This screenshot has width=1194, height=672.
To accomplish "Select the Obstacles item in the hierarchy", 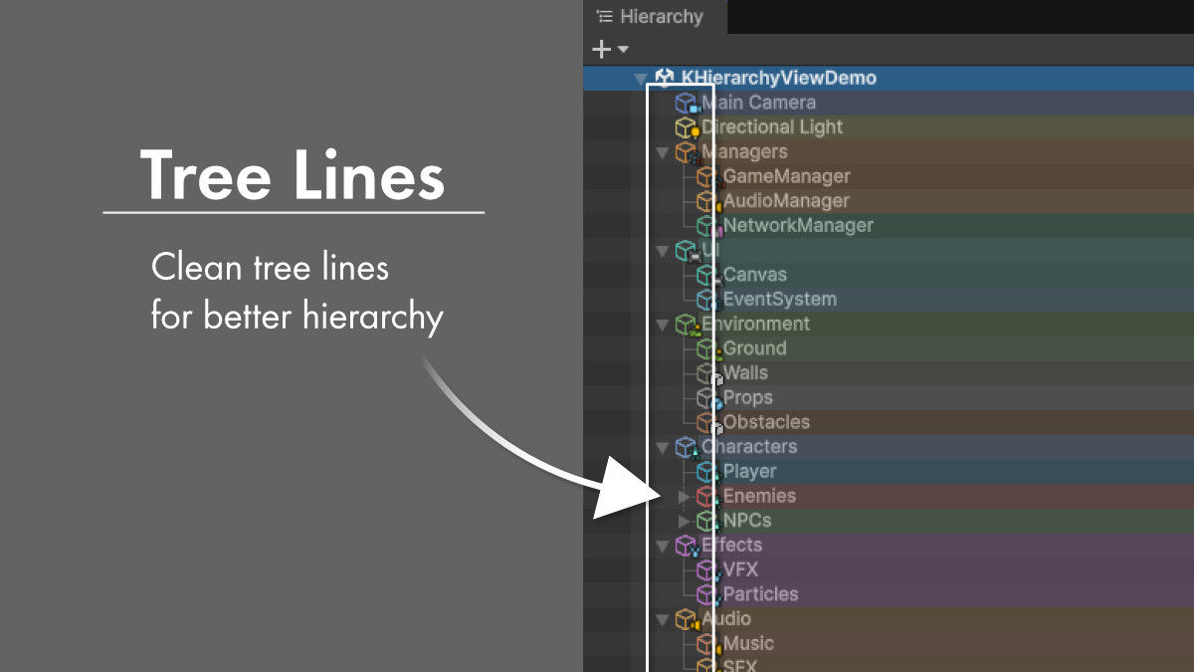I will [x=766, y=422].
